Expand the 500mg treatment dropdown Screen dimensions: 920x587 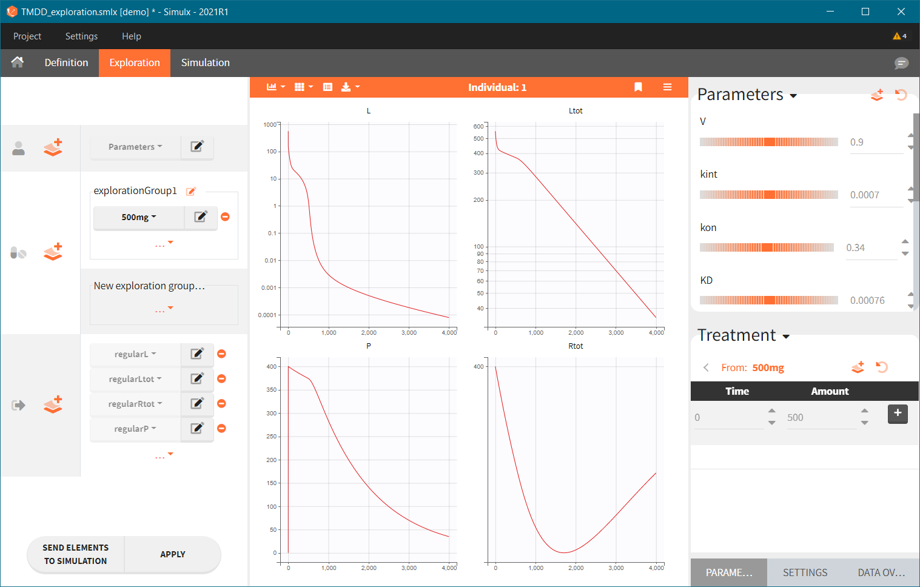click(138, 217)
